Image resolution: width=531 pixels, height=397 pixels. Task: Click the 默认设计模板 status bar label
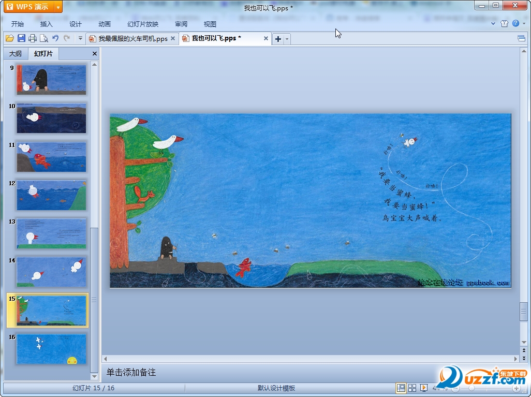coord(276,388)
